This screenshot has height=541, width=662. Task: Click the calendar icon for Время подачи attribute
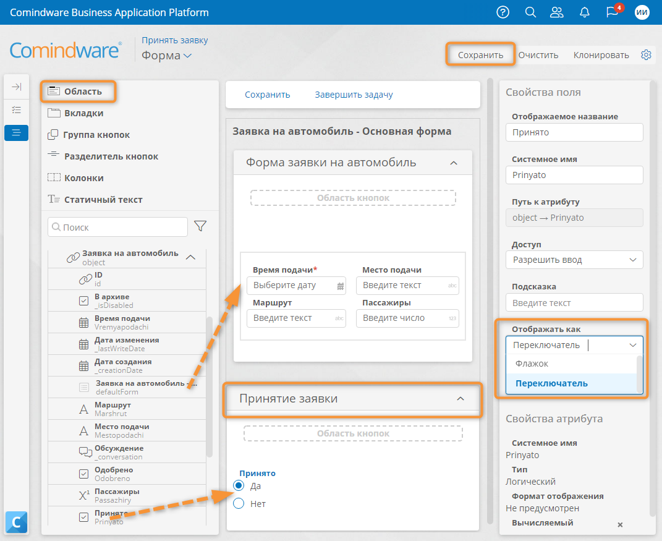click(84, 323)
